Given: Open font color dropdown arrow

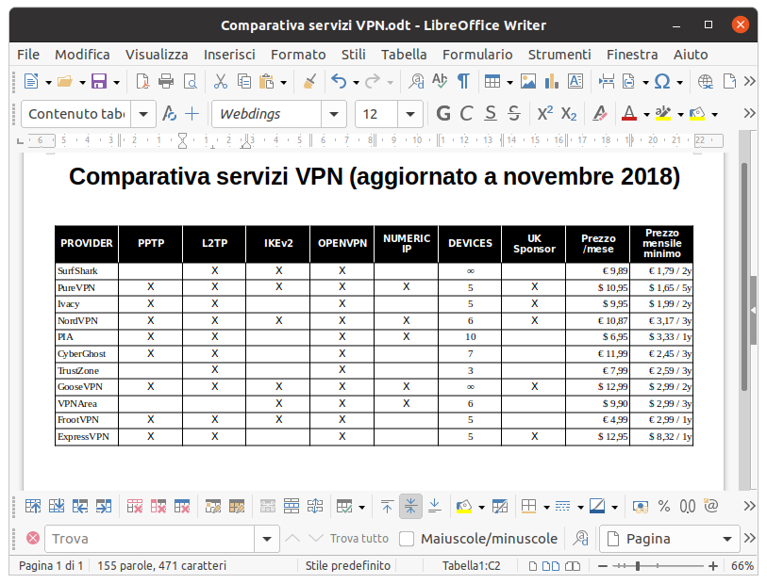Looking at the screenshot, I should [x=646, y=115].
